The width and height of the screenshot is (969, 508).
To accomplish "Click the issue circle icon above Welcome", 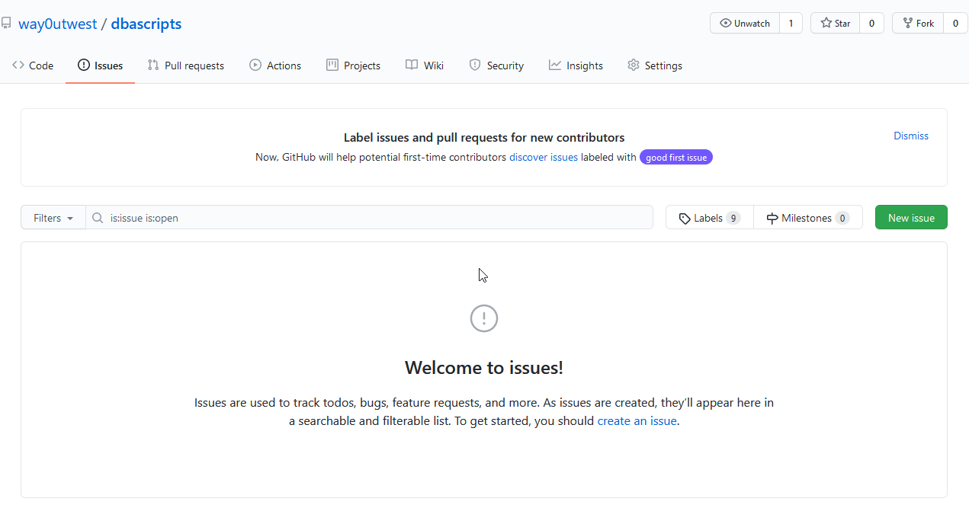I will (x=484, y=318).
